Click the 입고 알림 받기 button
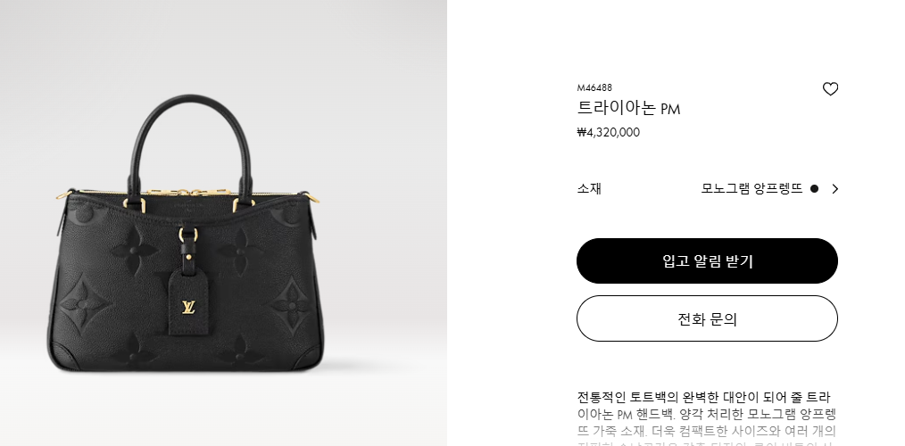The height and width of the screenshot is (446, 905). pos(707,260)
